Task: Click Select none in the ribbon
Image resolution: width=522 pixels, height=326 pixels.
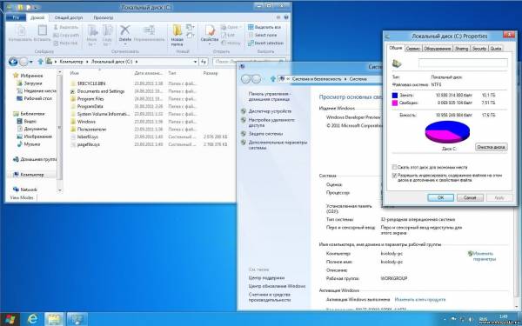Action: click(263, 35)
